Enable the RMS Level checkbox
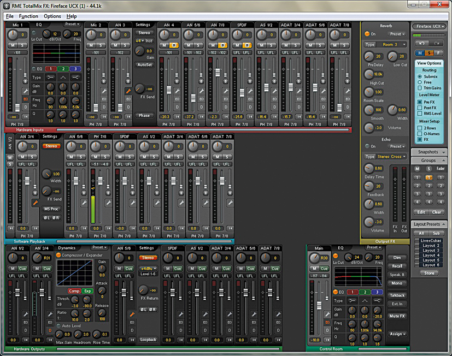Screen dimensions: 452x356 tap(420, 114)
